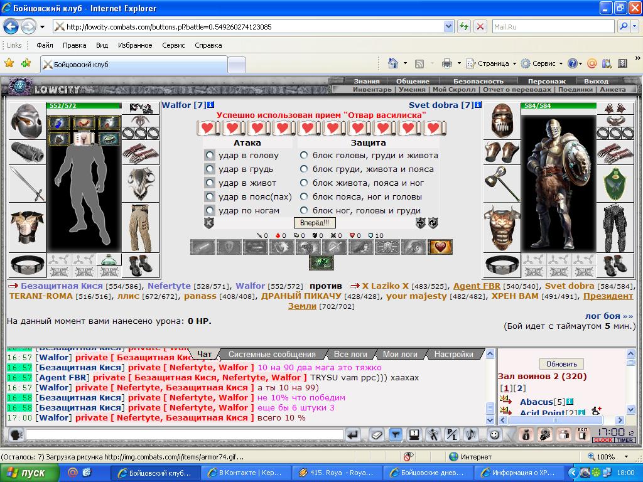643x482 pixels.
Task: Click Walfor's green health bar 552/572
Action: coord(84,105)
